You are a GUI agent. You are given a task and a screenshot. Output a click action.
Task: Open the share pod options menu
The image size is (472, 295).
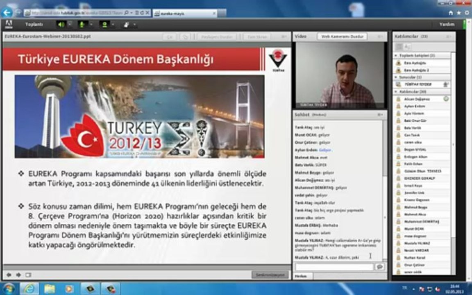284,37
